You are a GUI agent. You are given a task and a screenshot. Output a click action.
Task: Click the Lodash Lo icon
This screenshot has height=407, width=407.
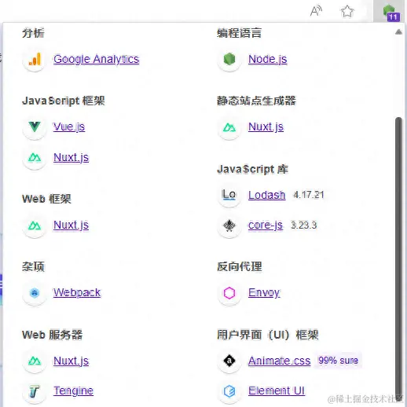(x=229, y=195)
